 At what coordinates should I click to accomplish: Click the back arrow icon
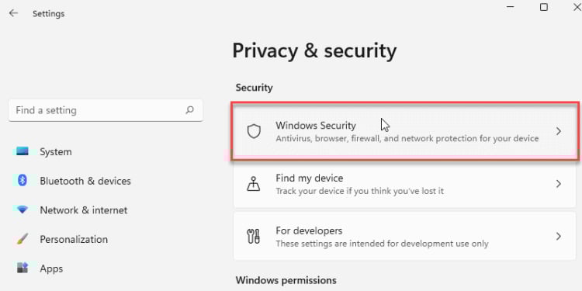pos(13,13)
